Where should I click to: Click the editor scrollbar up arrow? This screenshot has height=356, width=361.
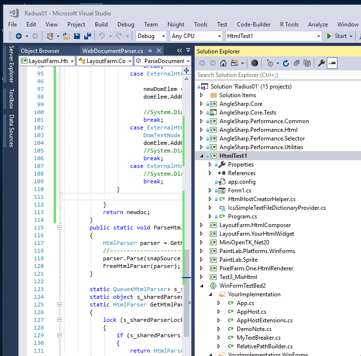[x=186, y=79]
